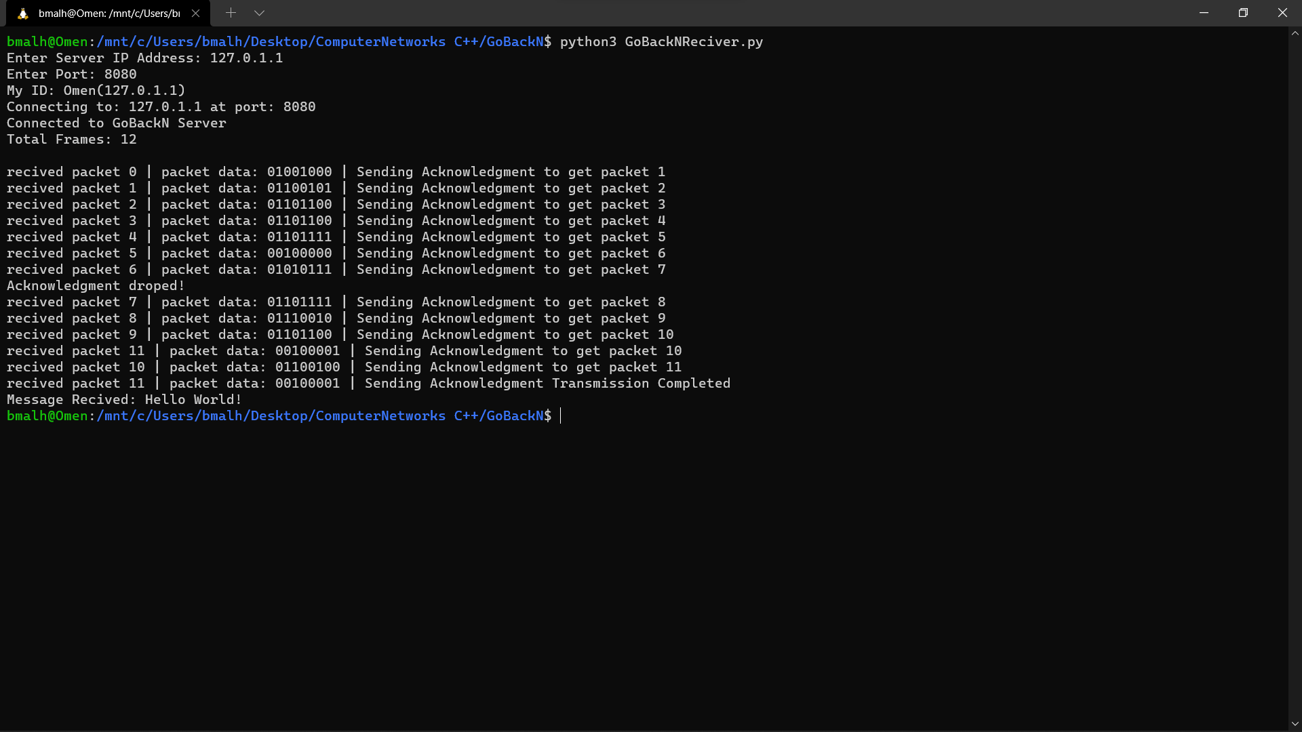This screenshot has width=1302, height=732.
Task: Open the tab dropdown menu chevron
Action: click(x=260, y=12)
